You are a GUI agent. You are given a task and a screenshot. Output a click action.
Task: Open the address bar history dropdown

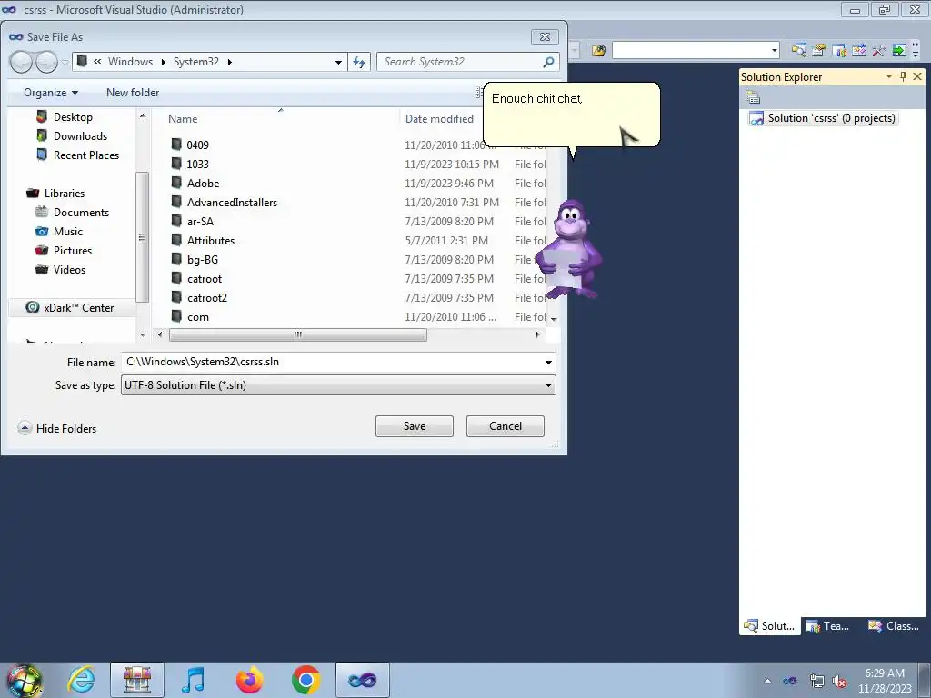(x=338, y=62)
